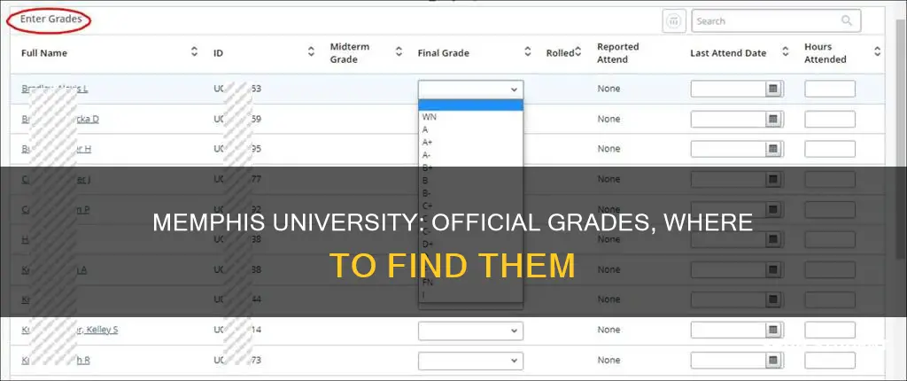Open calendar icon for ID ending 59

[772, 120]
